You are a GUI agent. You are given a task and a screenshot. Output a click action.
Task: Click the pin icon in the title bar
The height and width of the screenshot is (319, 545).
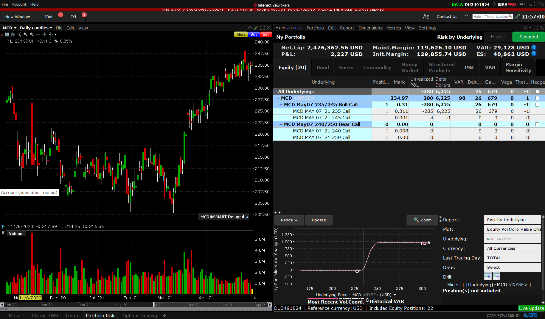click(x=521, y=4)
